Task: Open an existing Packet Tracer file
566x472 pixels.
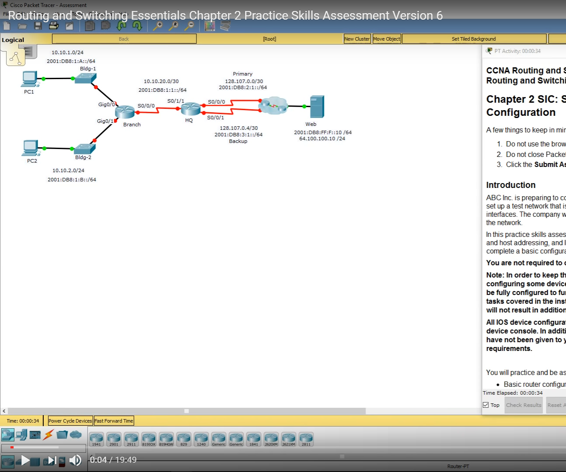Action: 22,25
